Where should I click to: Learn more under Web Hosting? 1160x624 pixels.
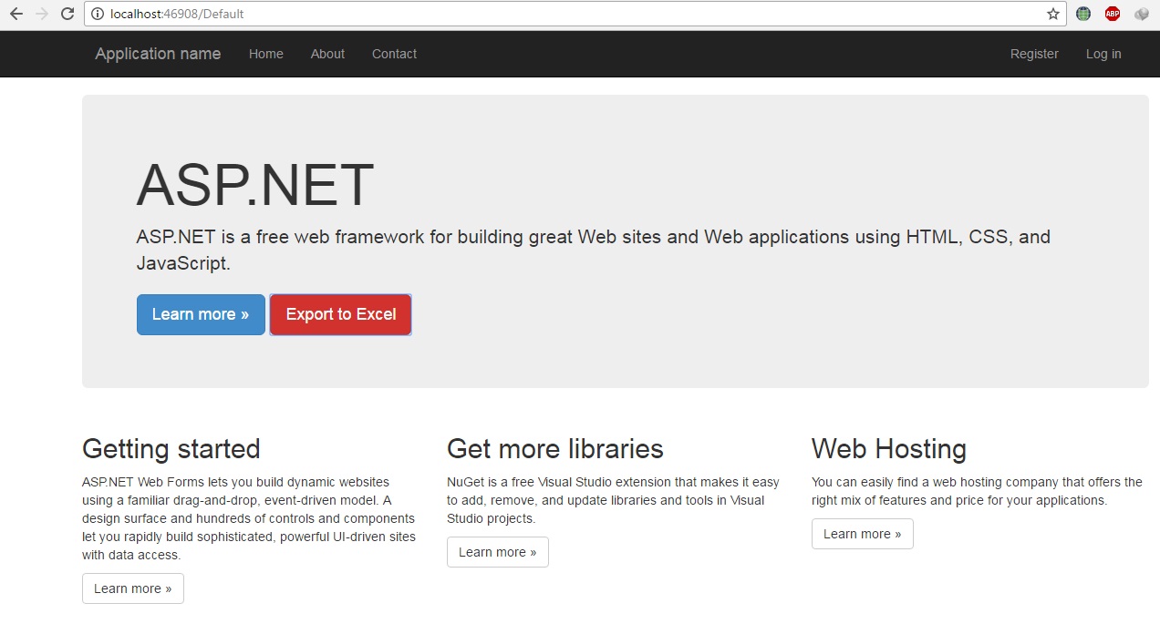coord(863,534)
